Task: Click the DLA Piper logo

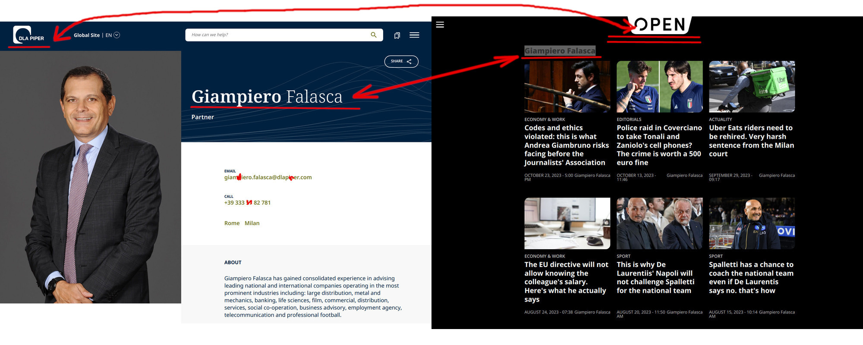Action: (x=28, y=35)
